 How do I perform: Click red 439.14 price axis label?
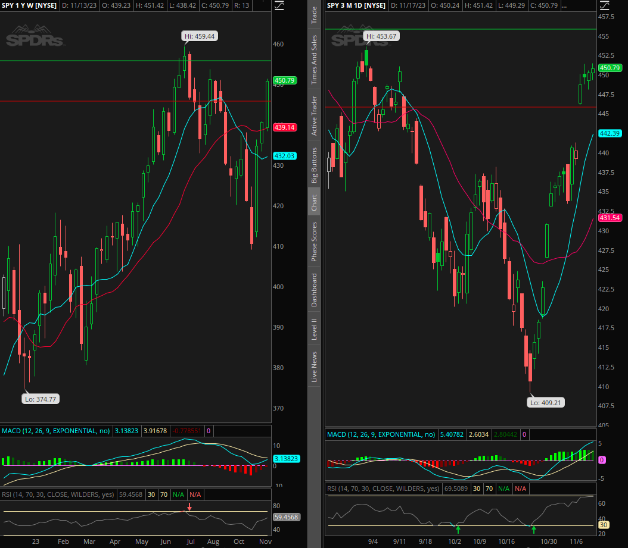(x=285, y=127)
